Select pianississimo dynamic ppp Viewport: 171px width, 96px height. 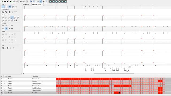[x=3, y=26]
